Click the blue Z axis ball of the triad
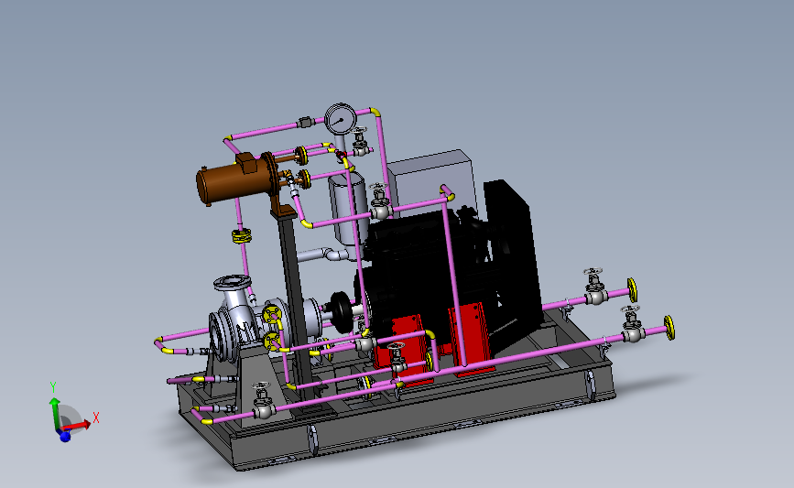 coord(65,437)
